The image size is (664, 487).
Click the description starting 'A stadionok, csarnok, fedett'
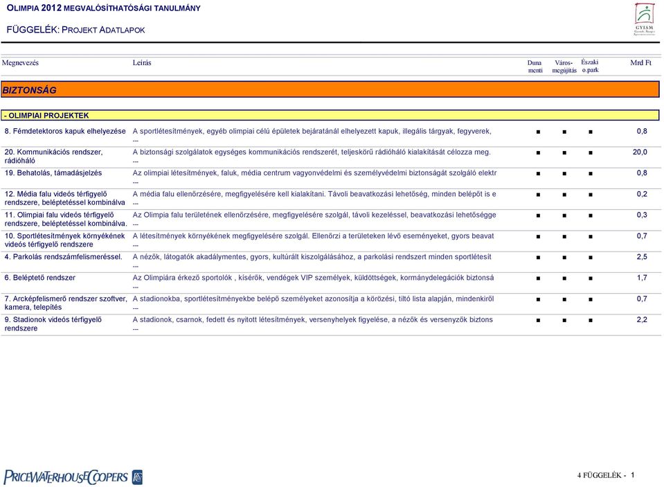click(x=313, y=319)
